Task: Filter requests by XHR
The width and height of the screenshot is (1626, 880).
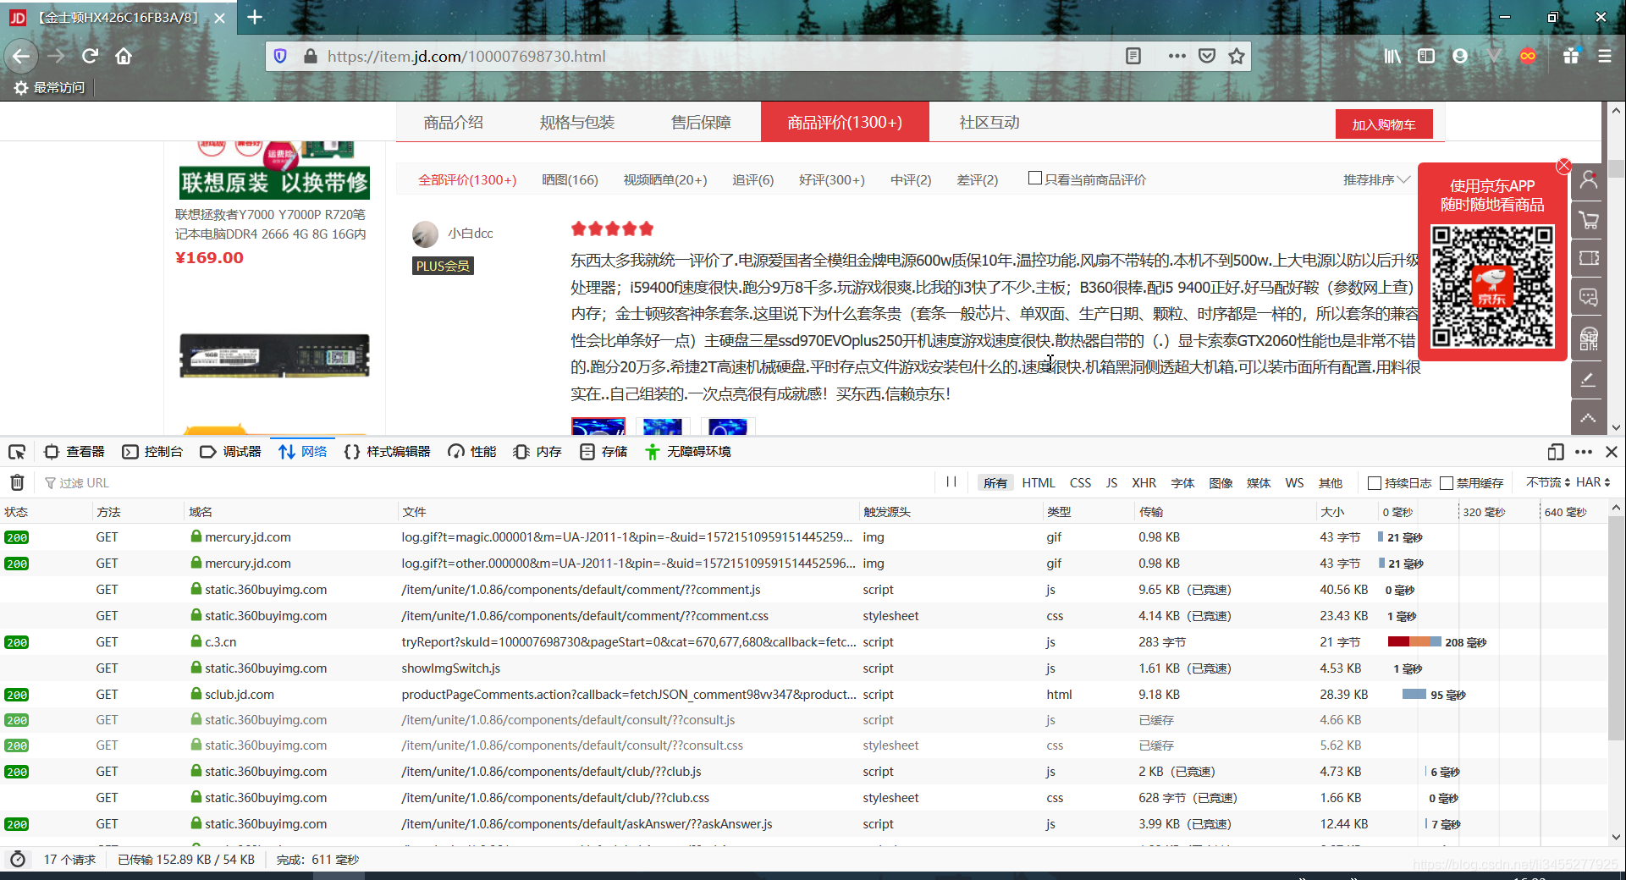Action: (x=1144, y=483)
